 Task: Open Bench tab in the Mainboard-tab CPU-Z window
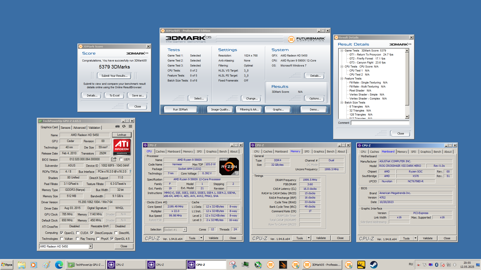[x=437, y=152]
